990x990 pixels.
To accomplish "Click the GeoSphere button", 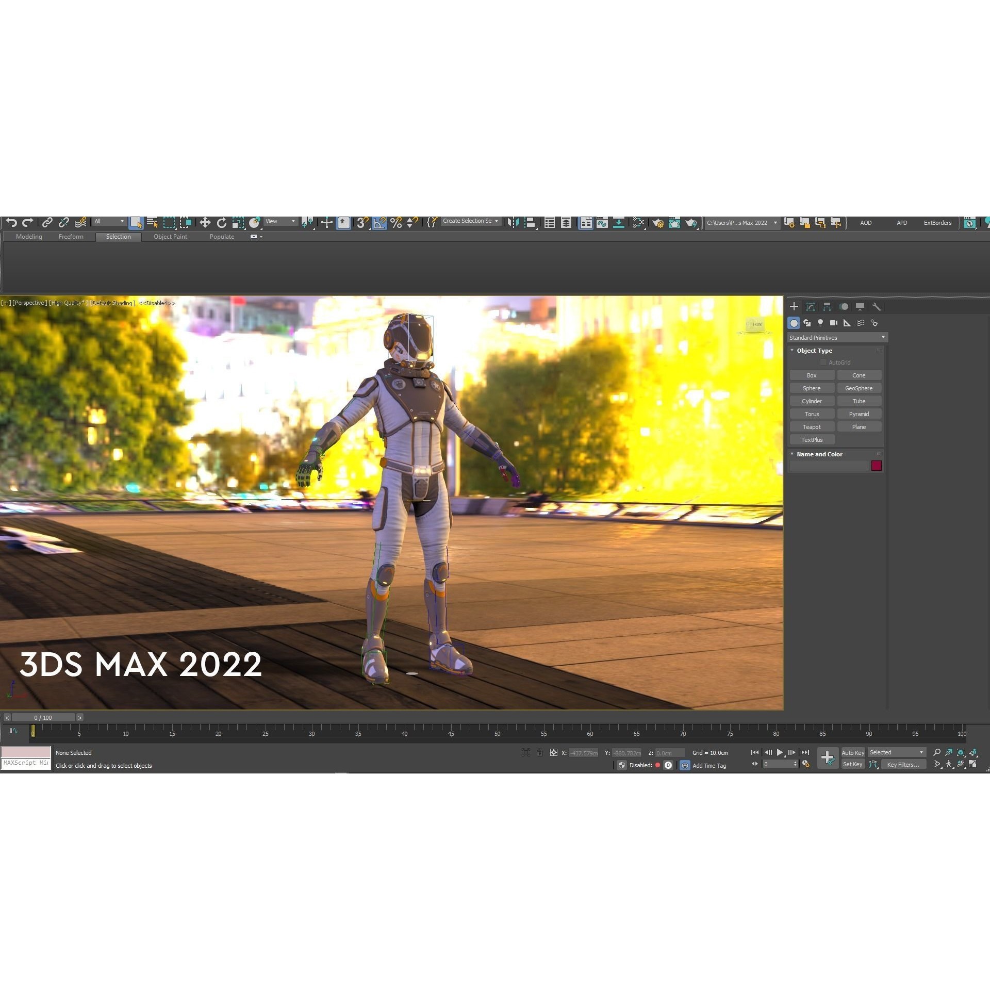I will coord(859,388).
